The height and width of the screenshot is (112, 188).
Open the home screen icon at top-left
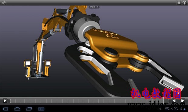[4, 3]
